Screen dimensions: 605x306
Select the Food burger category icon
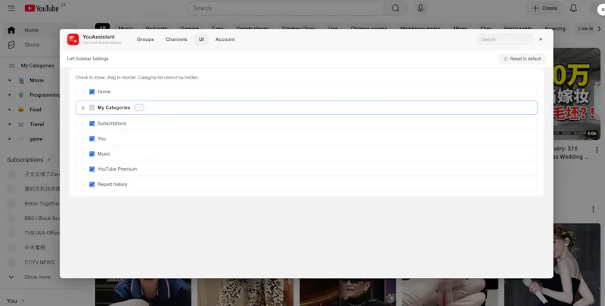tap(21, 110)
